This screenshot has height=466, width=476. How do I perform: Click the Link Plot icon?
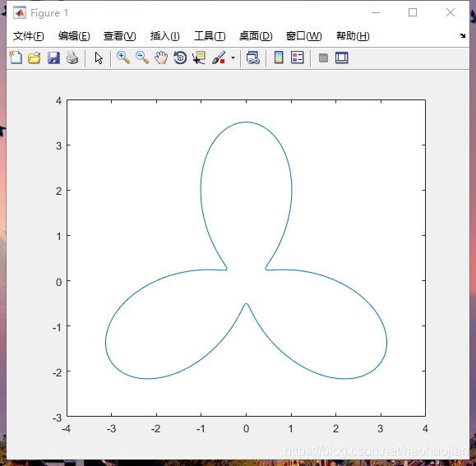point(252,58)
